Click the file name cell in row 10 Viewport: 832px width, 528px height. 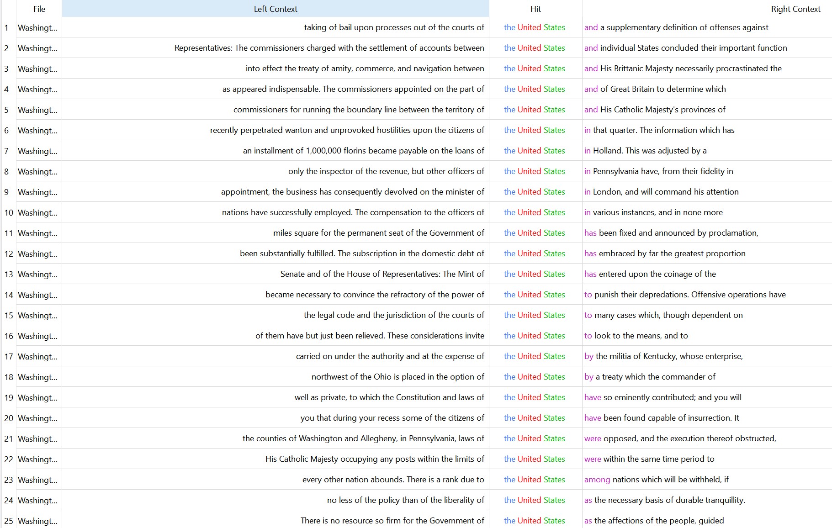[38, 212]
